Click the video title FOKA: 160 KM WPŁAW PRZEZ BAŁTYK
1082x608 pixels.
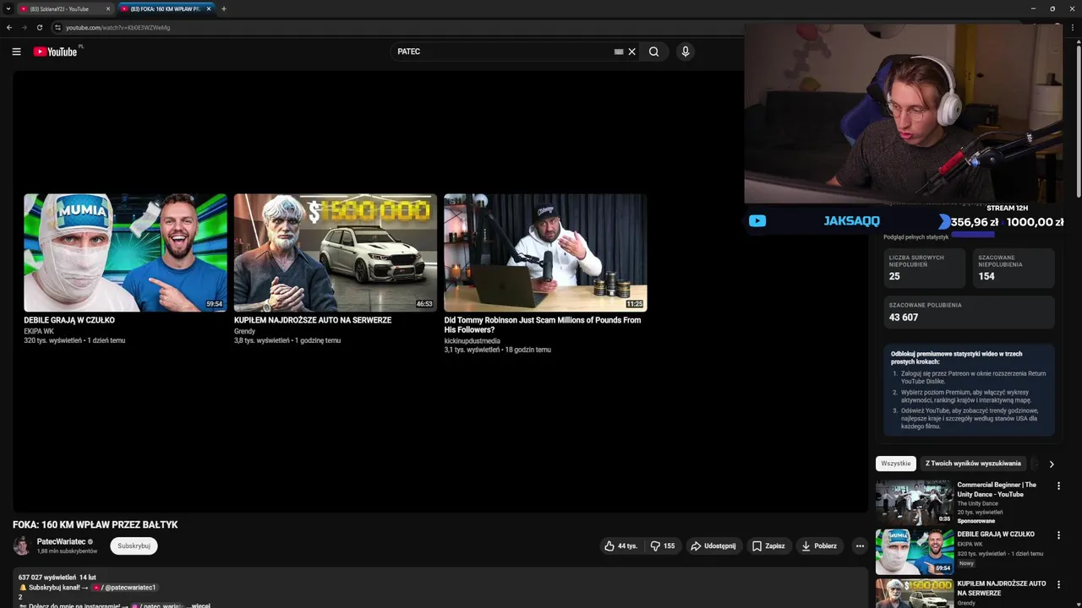coord(96,524)
